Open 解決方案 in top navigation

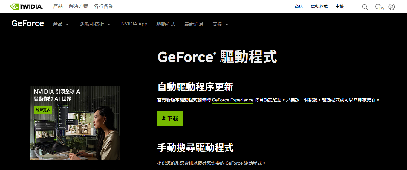[78, 6]
